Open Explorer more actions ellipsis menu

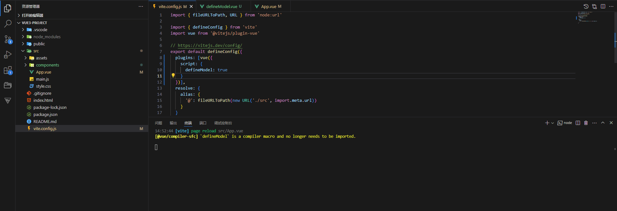point(141,6)
